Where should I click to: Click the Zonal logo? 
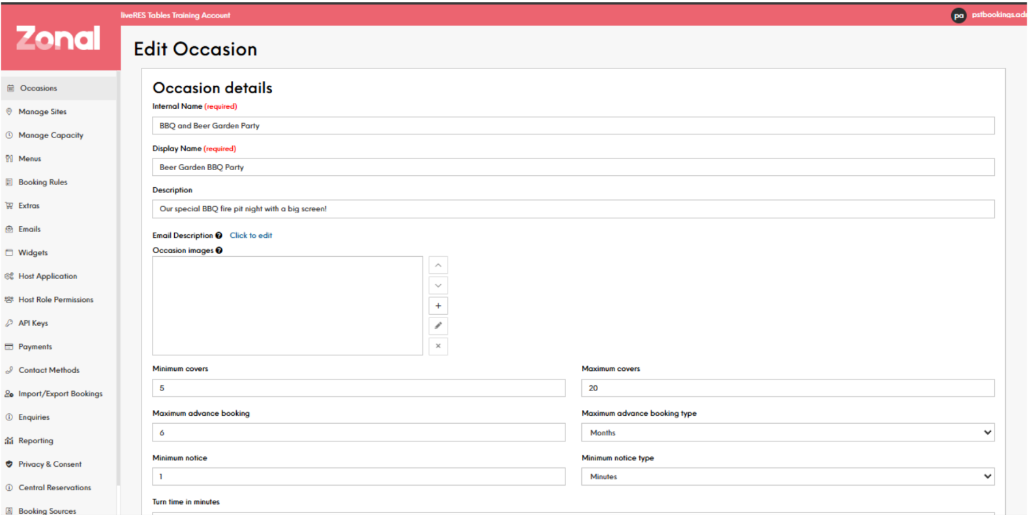(x=59, y=38)
